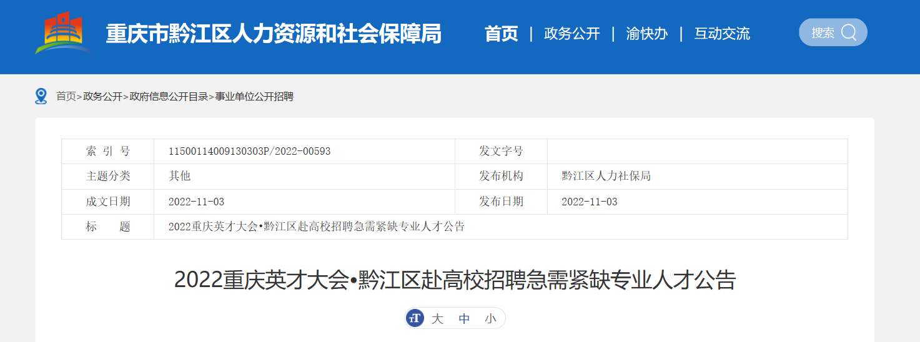The height and width of the screenshot is (342, 920).
Task: Open the 首页 navigation menu
Action: (x=502, y=34)
